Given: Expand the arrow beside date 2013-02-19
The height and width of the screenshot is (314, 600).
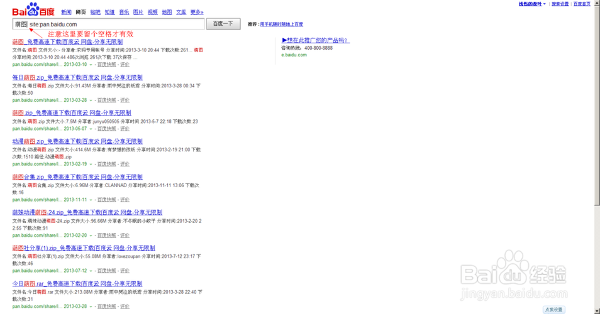Looking at the screenshot, I should [x=91, y=165].
